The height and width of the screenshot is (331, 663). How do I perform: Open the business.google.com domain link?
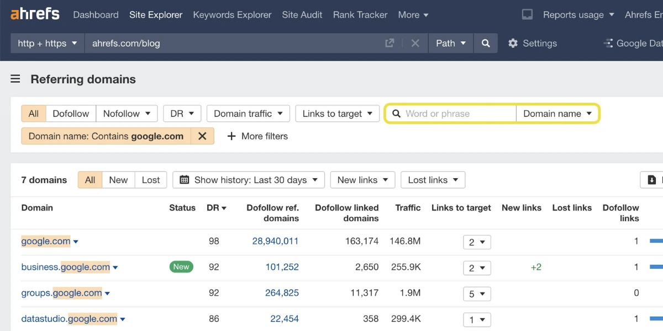66,267
